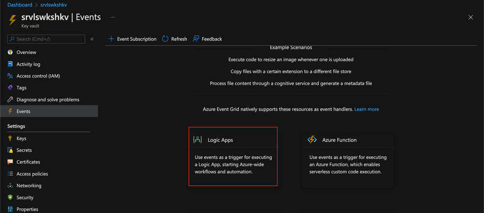
Task: Click the Logic Apps description text
Action: click(234, 165)
